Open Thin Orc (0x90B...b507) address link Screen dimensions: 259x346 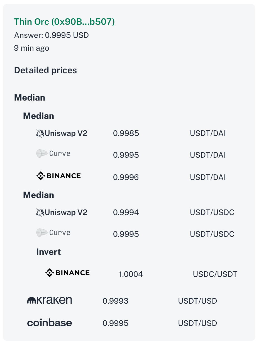64,22
